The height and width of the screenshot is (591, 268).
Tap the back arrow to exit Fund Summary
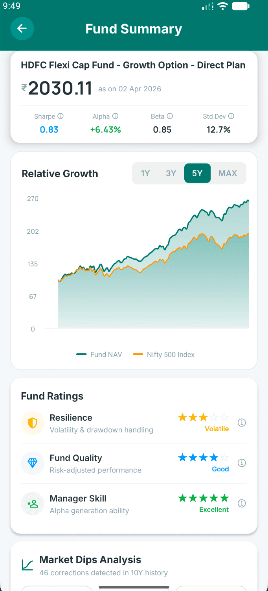22,28
